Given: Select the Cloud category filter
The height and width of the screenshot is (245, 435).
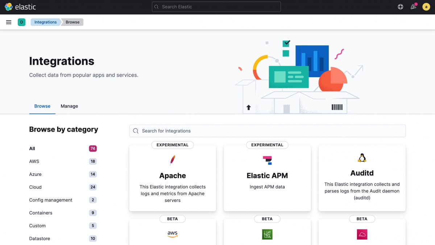Looking at the screenshot, I should (35, 187).
